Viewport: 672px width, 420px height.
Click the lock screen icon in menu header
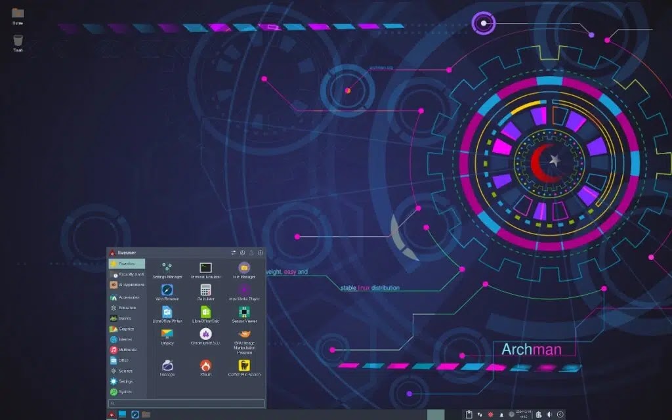[243, 253]
